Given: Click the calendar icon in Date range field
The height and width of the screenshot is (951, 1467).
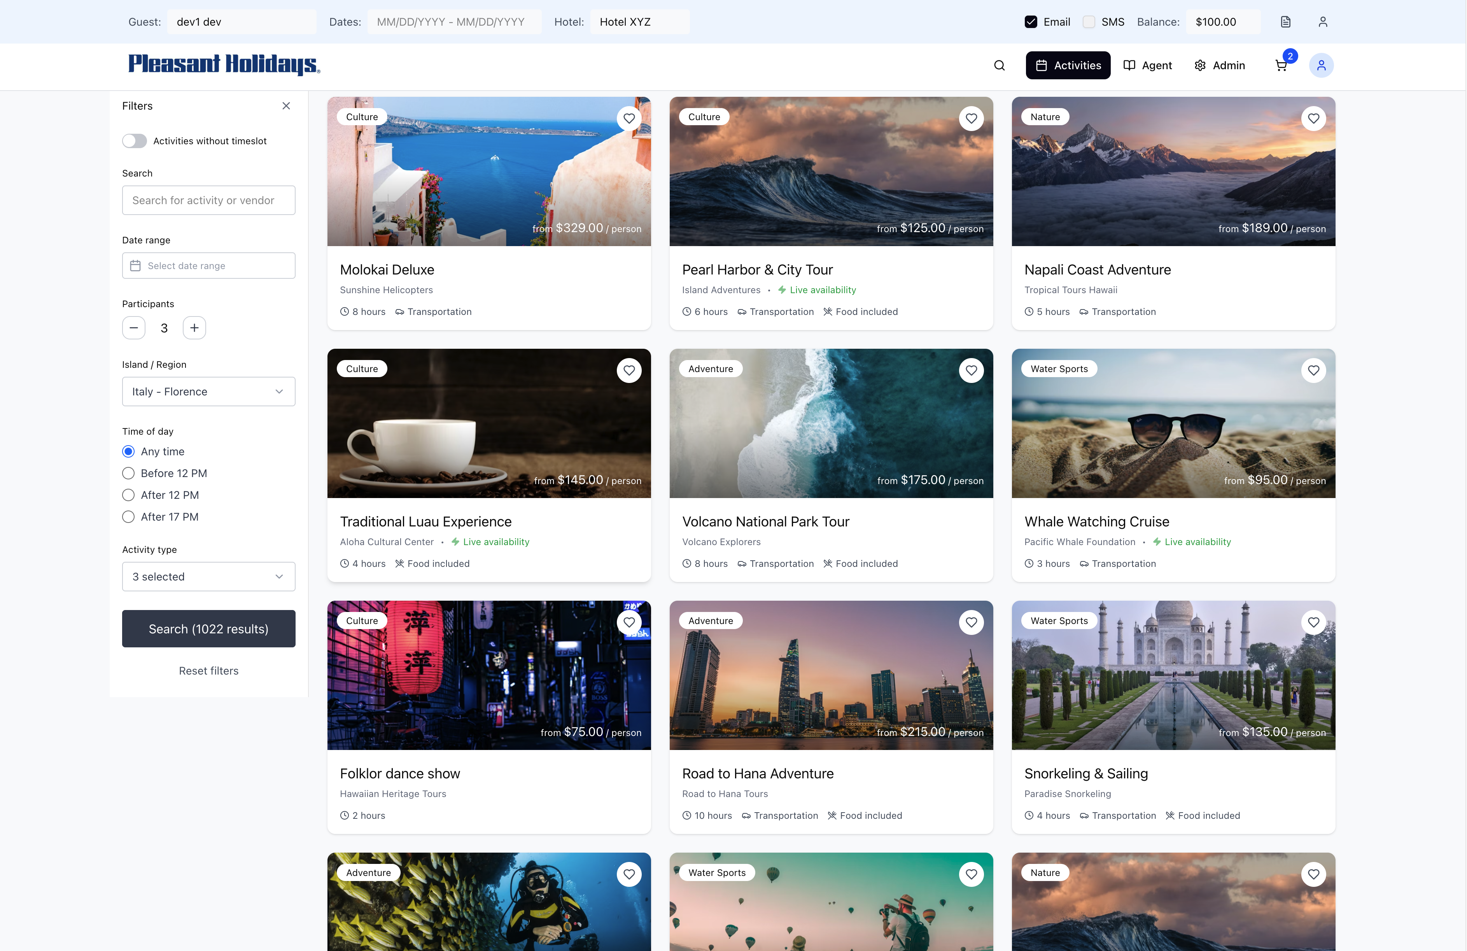Looking at the screenshot, I should (136, 266).
